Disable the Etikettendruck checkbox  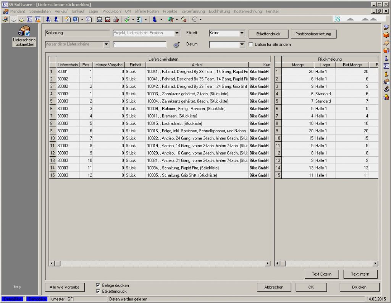tap(98, 290)
